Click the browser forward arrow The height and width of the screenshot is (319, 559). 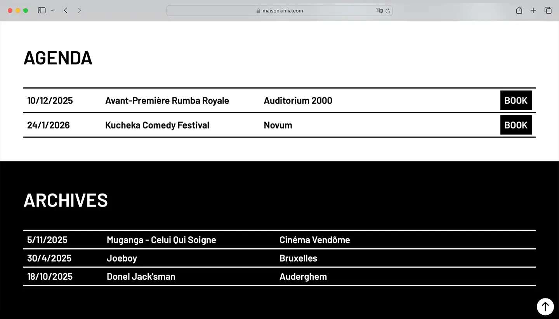(79, 10)
